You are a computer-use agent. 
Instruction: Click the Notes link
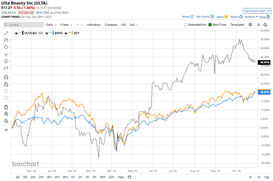click(186, 17)
